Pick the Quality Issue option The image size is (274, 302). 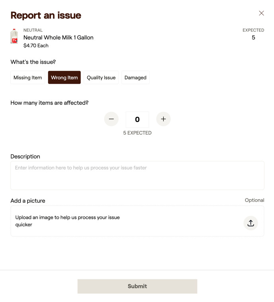pos(101,78)
